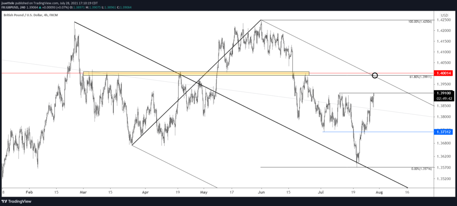Click the circle marker on the trendline intersection
457x206 pixels.
tap(375, 76)
